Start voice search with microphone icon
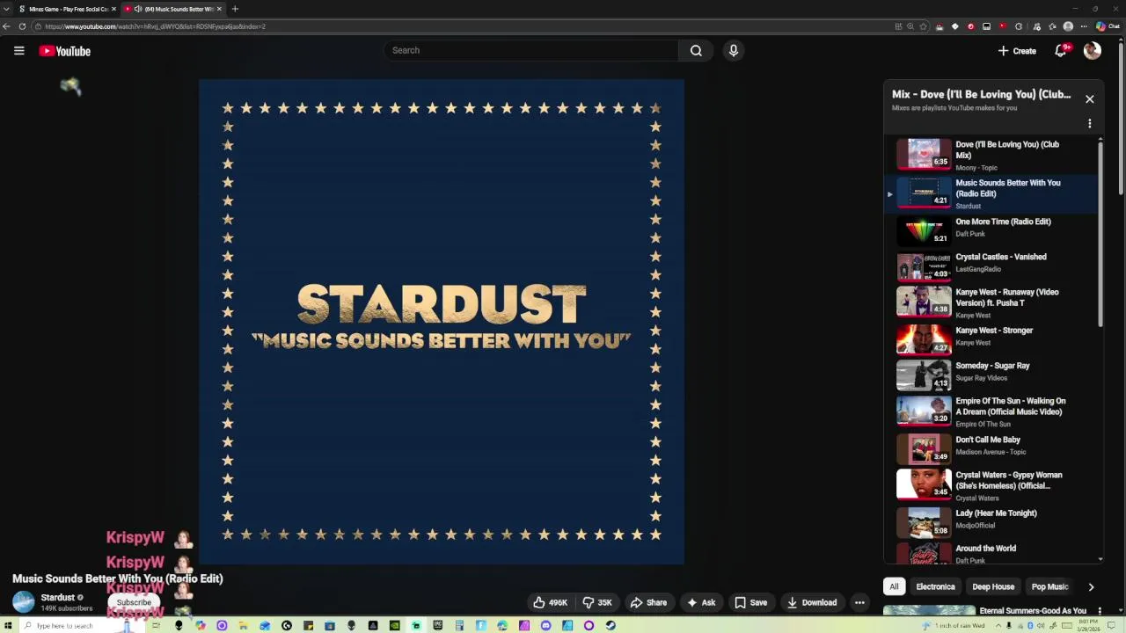This screenshot has width=1126, height=633. tap(734, 50)
